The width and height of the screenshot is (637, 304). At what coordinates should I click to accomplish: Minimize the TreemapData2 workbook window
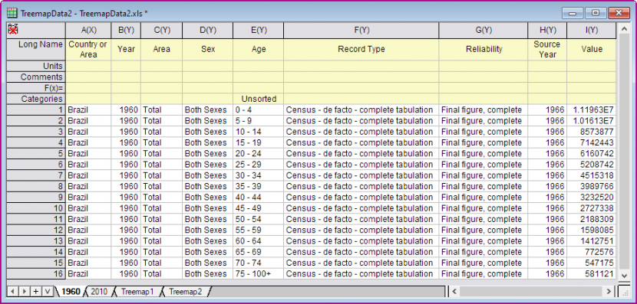[x=573, y=13]
